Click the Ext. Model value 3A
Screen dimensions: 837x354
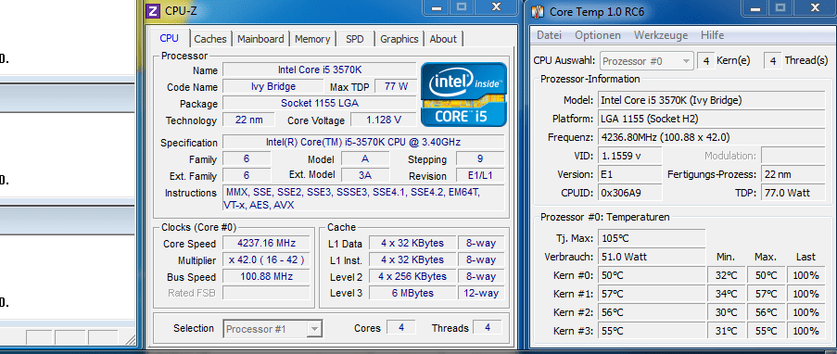(365, 175)
